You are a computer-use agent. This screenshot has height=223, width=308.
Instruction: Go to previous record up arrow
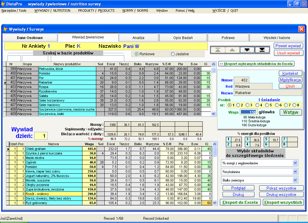coord(233,50)
